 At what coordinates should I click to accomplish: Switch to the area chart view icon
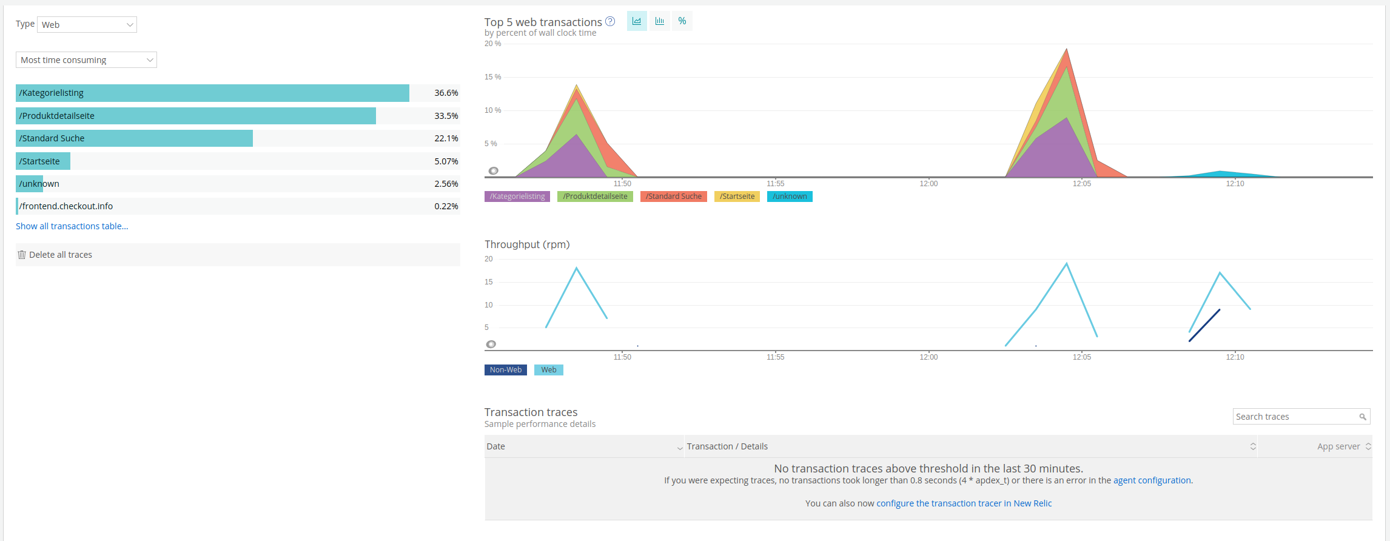[636, 21]
